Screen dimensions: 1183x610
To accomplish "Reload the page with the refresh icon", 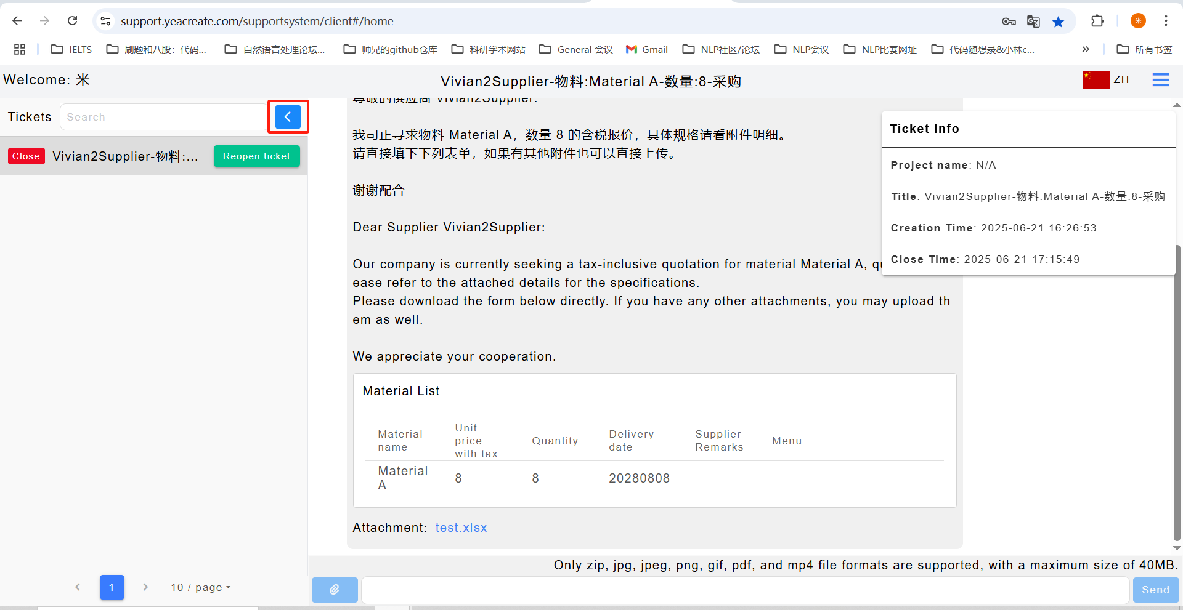I will pyautogui.click(x=73, y=21).
